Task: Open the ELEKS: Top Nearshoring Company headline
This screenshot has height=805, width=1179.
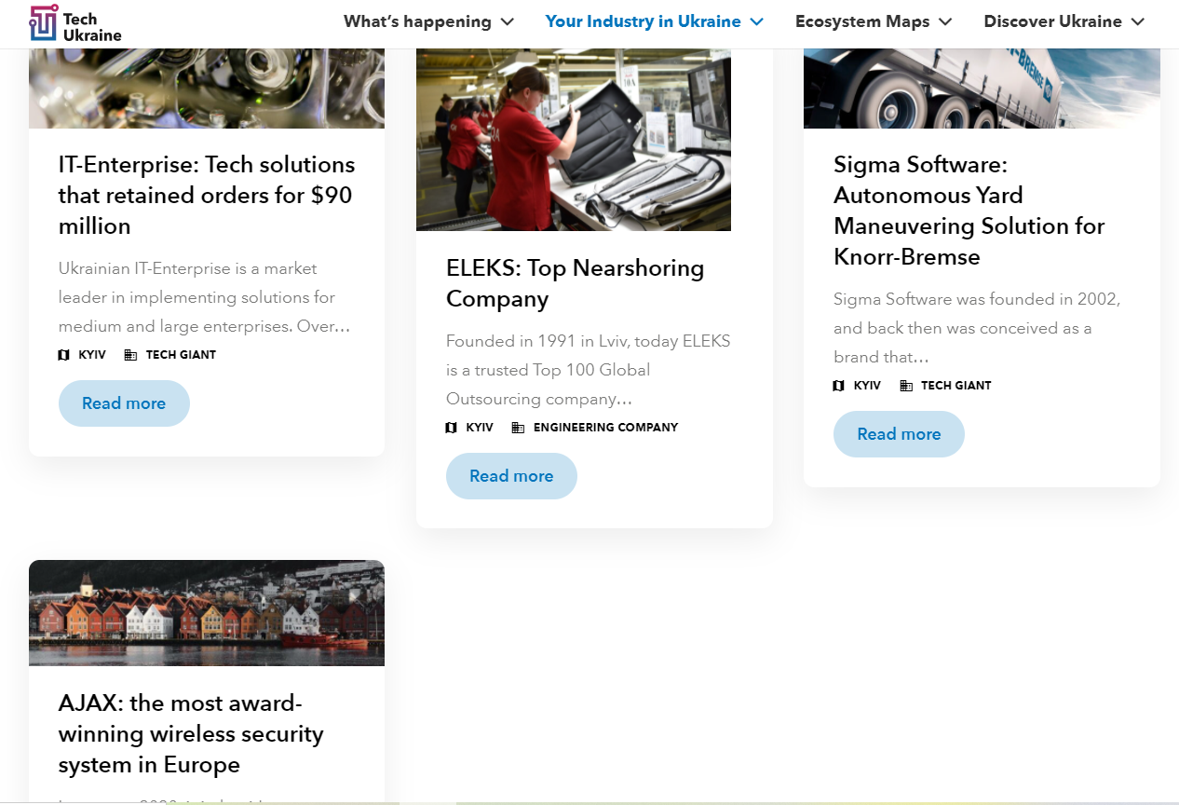Action: tap(575, 283)
